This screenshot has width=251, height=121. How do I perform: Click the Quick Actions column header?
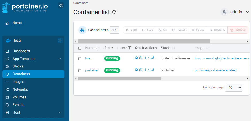point(146,48)
